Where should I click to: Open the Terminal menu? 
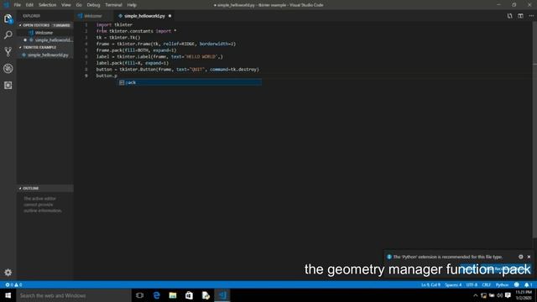113,5
